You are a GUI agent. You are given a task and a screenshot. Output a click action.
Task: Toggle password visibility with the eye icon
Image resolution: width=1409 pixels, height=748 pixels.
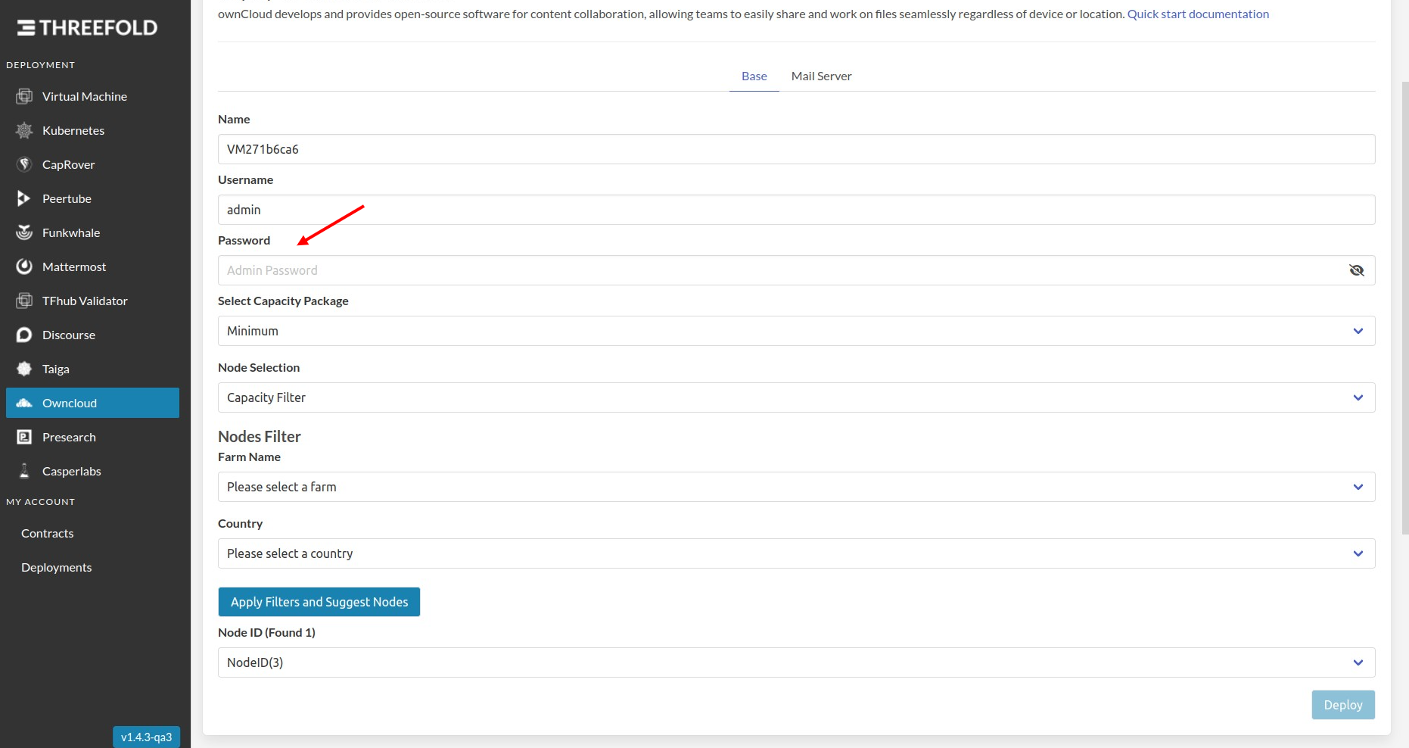pos(1357,270)
